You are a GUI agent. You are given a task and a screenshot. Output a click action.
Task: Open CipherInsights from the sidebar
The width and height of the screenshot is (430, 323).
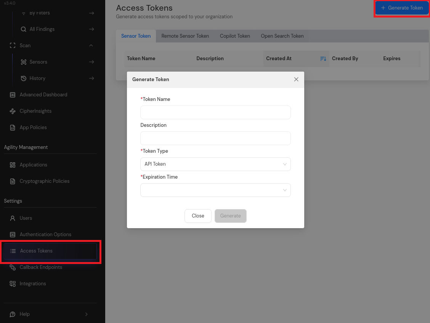click(x=13, y=111)
